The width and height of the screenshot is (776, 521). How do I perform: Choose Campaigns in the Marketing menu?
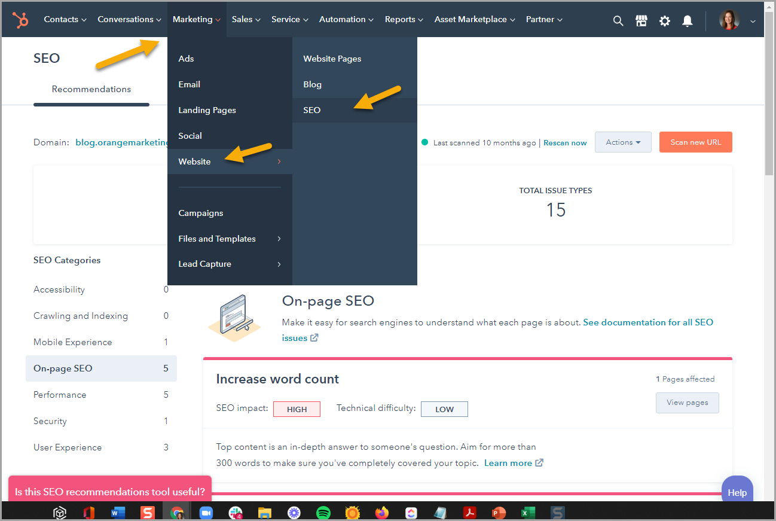pos(230,213)
